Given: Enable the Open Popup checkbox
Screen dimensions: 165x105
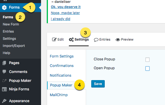Looking at the screenshot, I should pyautogui.click(x=147, y=68).
